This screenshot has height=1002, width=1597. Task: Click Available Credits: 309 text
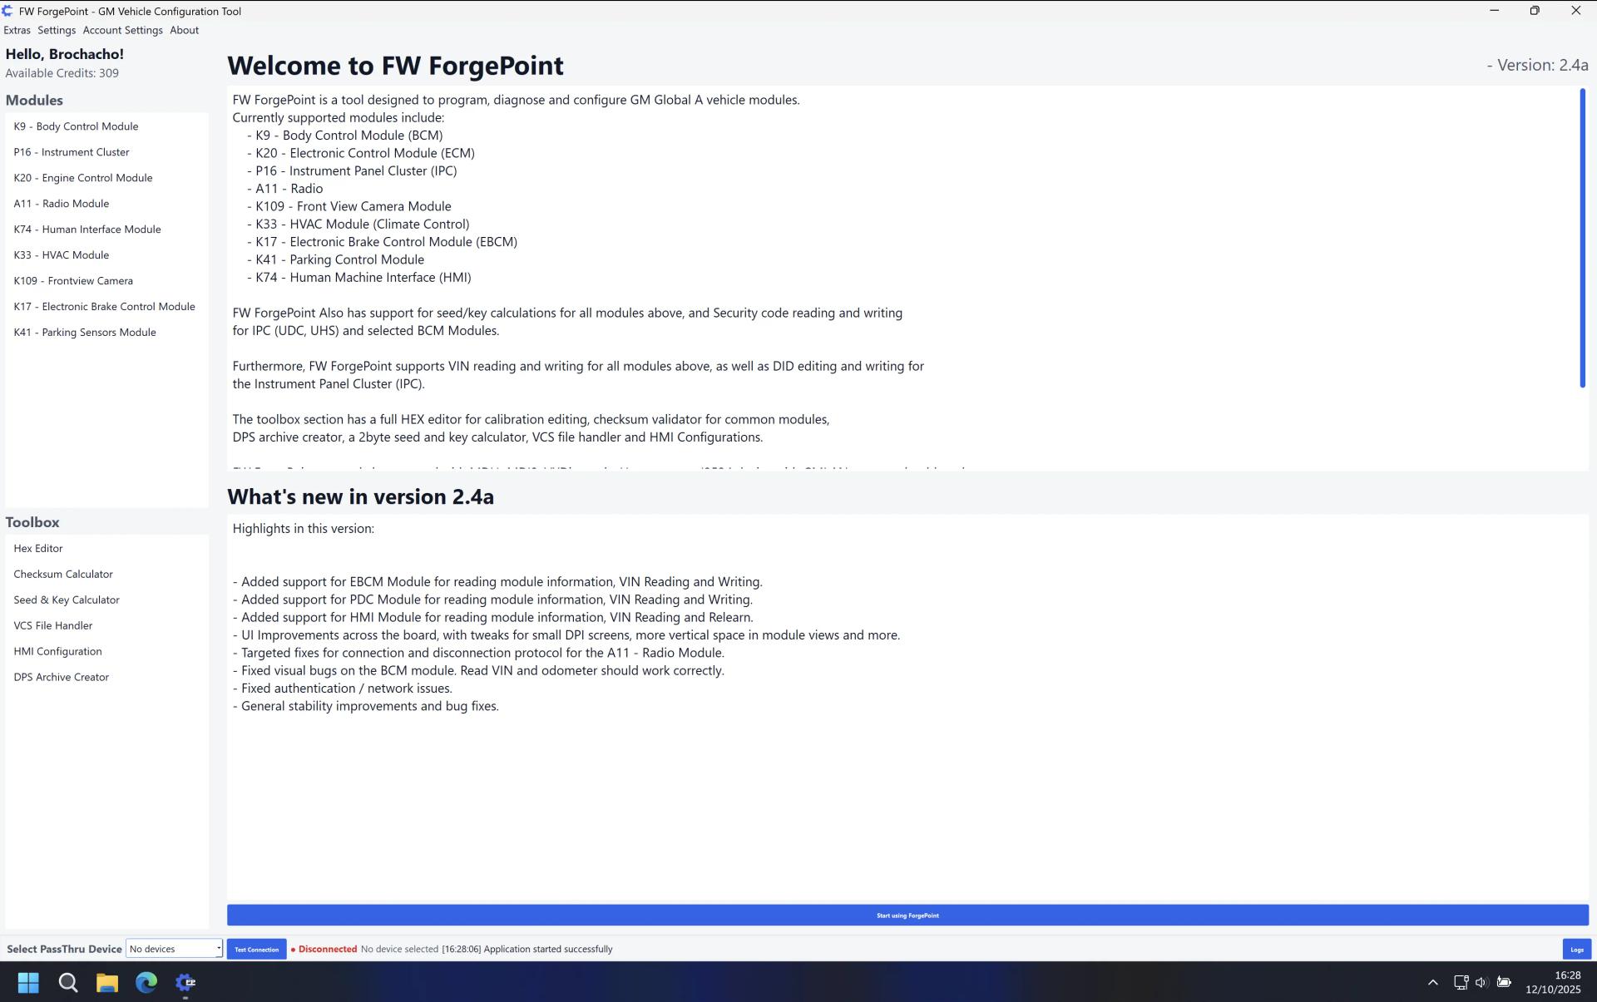pyautogui.click(x=62, y=73)
